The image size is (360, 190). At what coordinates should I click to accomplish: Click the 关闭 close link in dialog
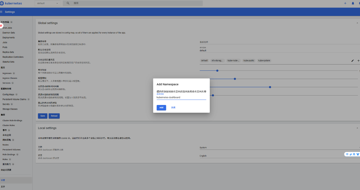173,107
